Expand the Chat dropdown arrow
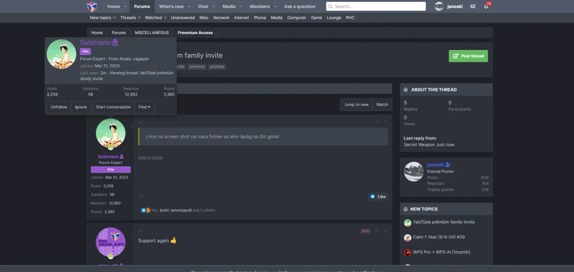This screenshot has width=574, height=272. pos(213,7)
